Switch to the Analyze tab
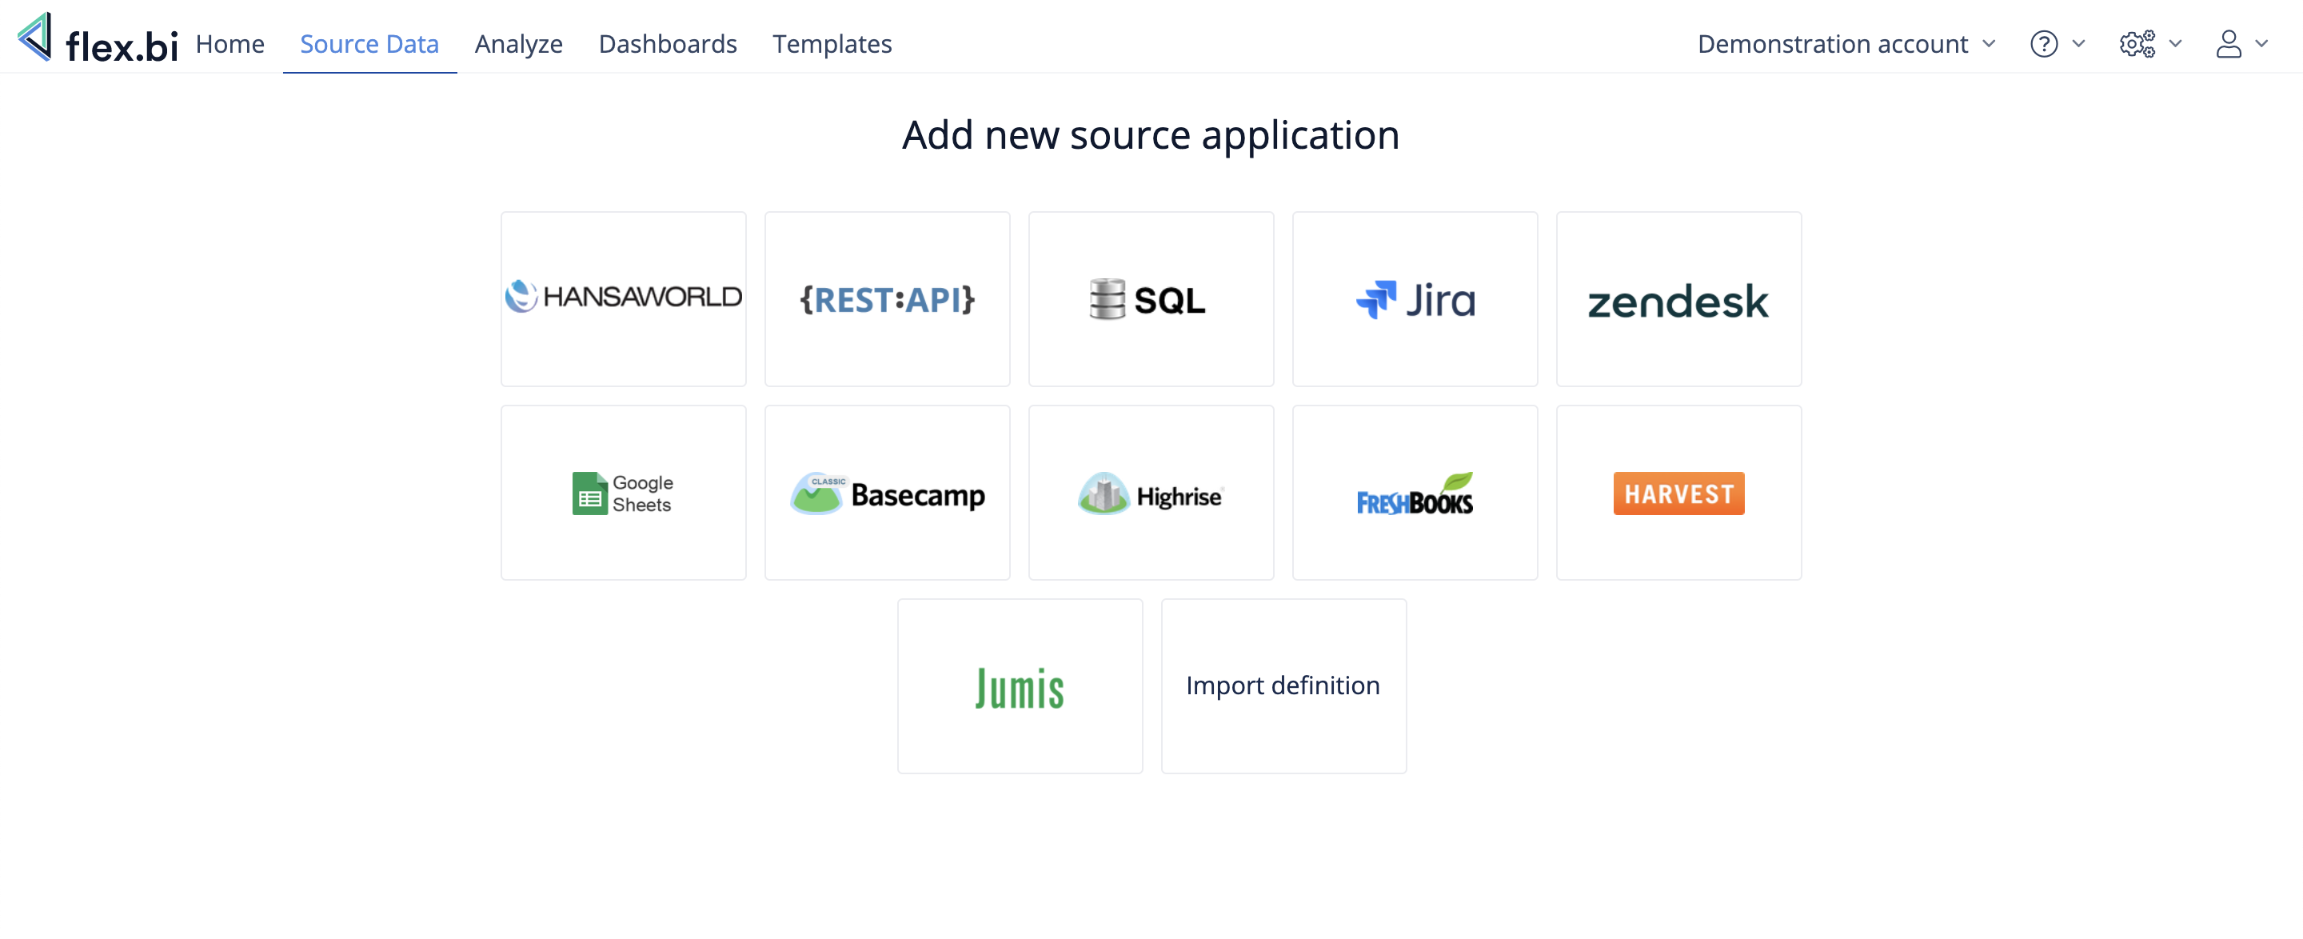The width and height of the screenshot is (2303, 939). 518,44
